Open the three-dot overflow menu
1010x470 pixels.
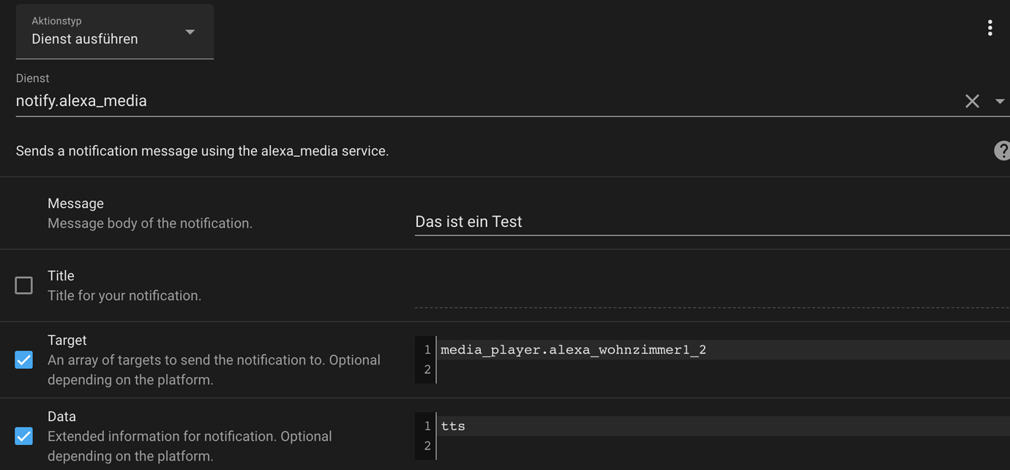pyautogui.click(x=990, y=27)
